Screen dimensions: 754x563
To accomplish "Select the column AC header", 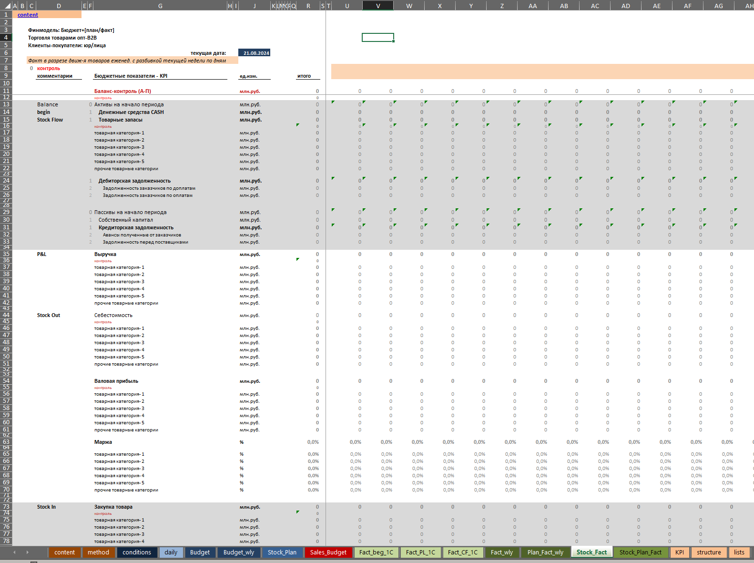I will 595,6.
